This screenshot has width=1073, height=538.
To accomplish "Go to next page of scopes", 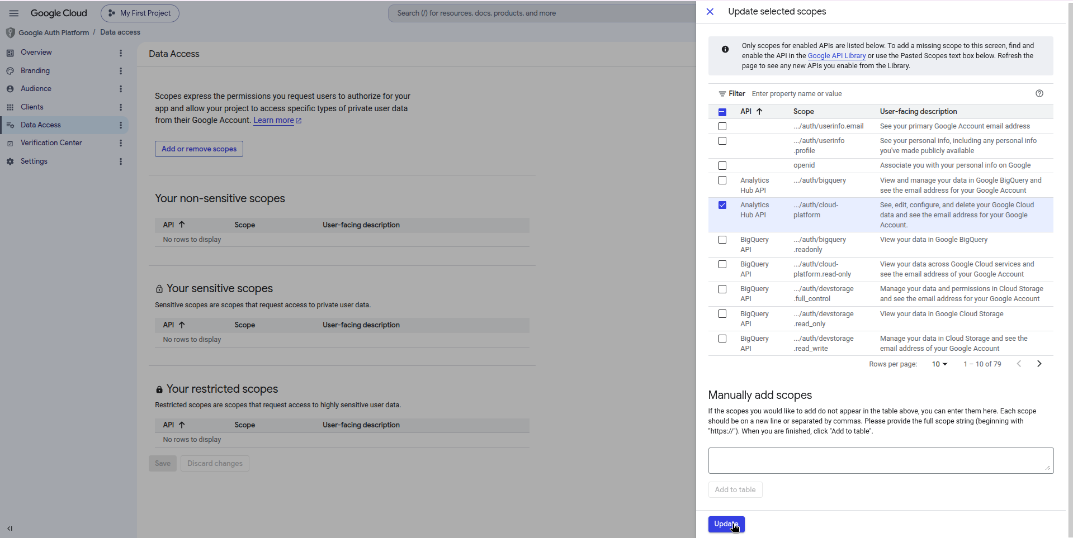I will click(1039, 364).
